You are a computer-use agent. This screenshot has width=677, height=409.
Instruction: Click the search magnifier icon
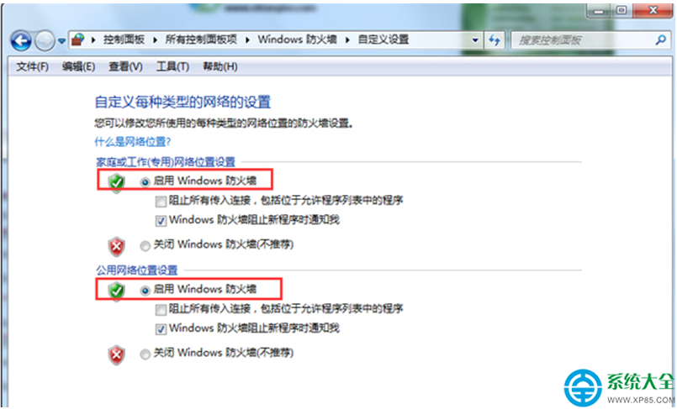coord(661,40)
